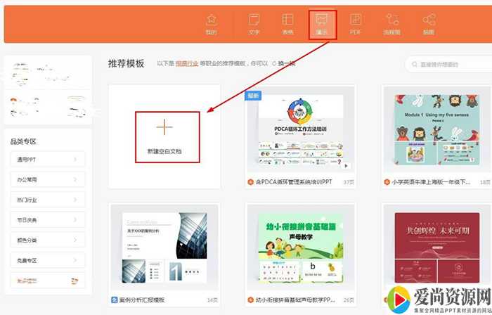
Task: Click the orange icon beside the 小学英语 title
Action: click(387, 182)
